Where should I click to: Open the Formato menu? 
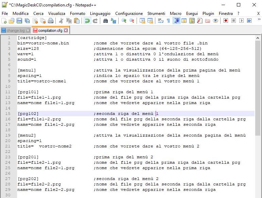pos(77,14)
